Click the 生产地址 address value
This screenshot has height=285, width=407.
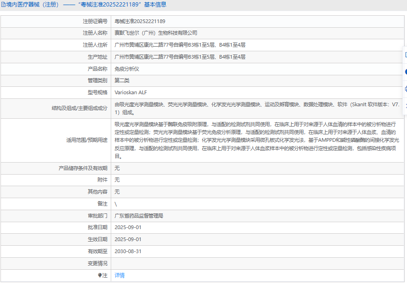[x=180, y=57]
